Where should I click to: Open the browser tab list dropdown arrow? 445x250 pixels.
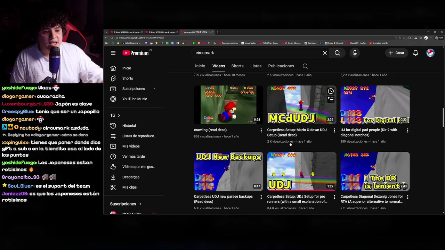pos(106,32)
